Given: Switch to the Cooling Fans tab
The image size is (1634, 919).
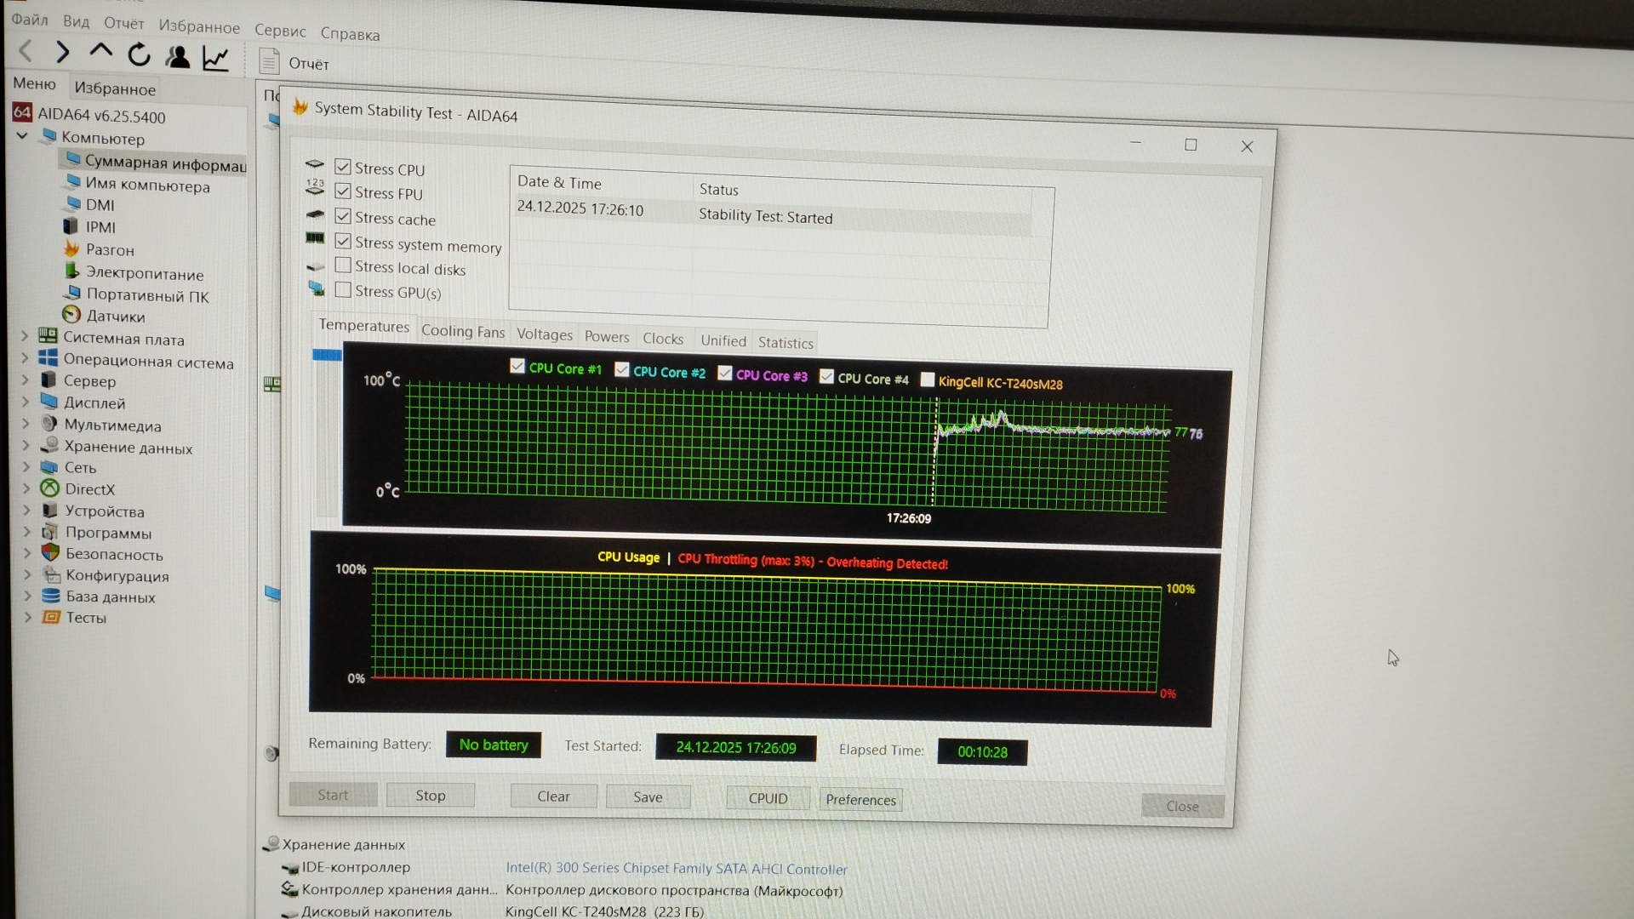Looking at the screenshot, I should (x=462, y=331).
